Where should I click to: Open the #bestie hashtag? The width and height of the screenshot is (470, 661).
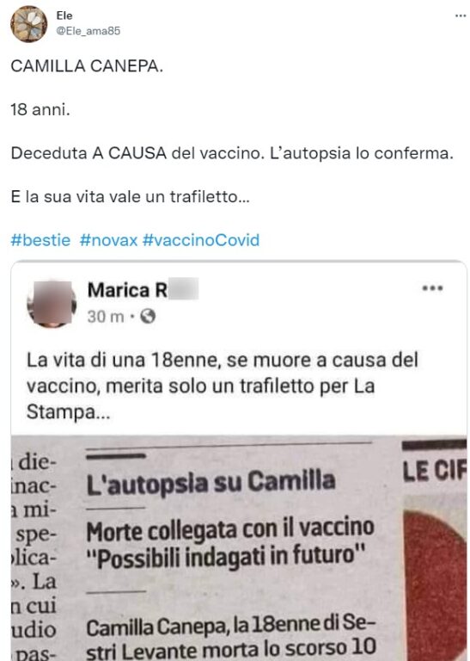point(40,240)
